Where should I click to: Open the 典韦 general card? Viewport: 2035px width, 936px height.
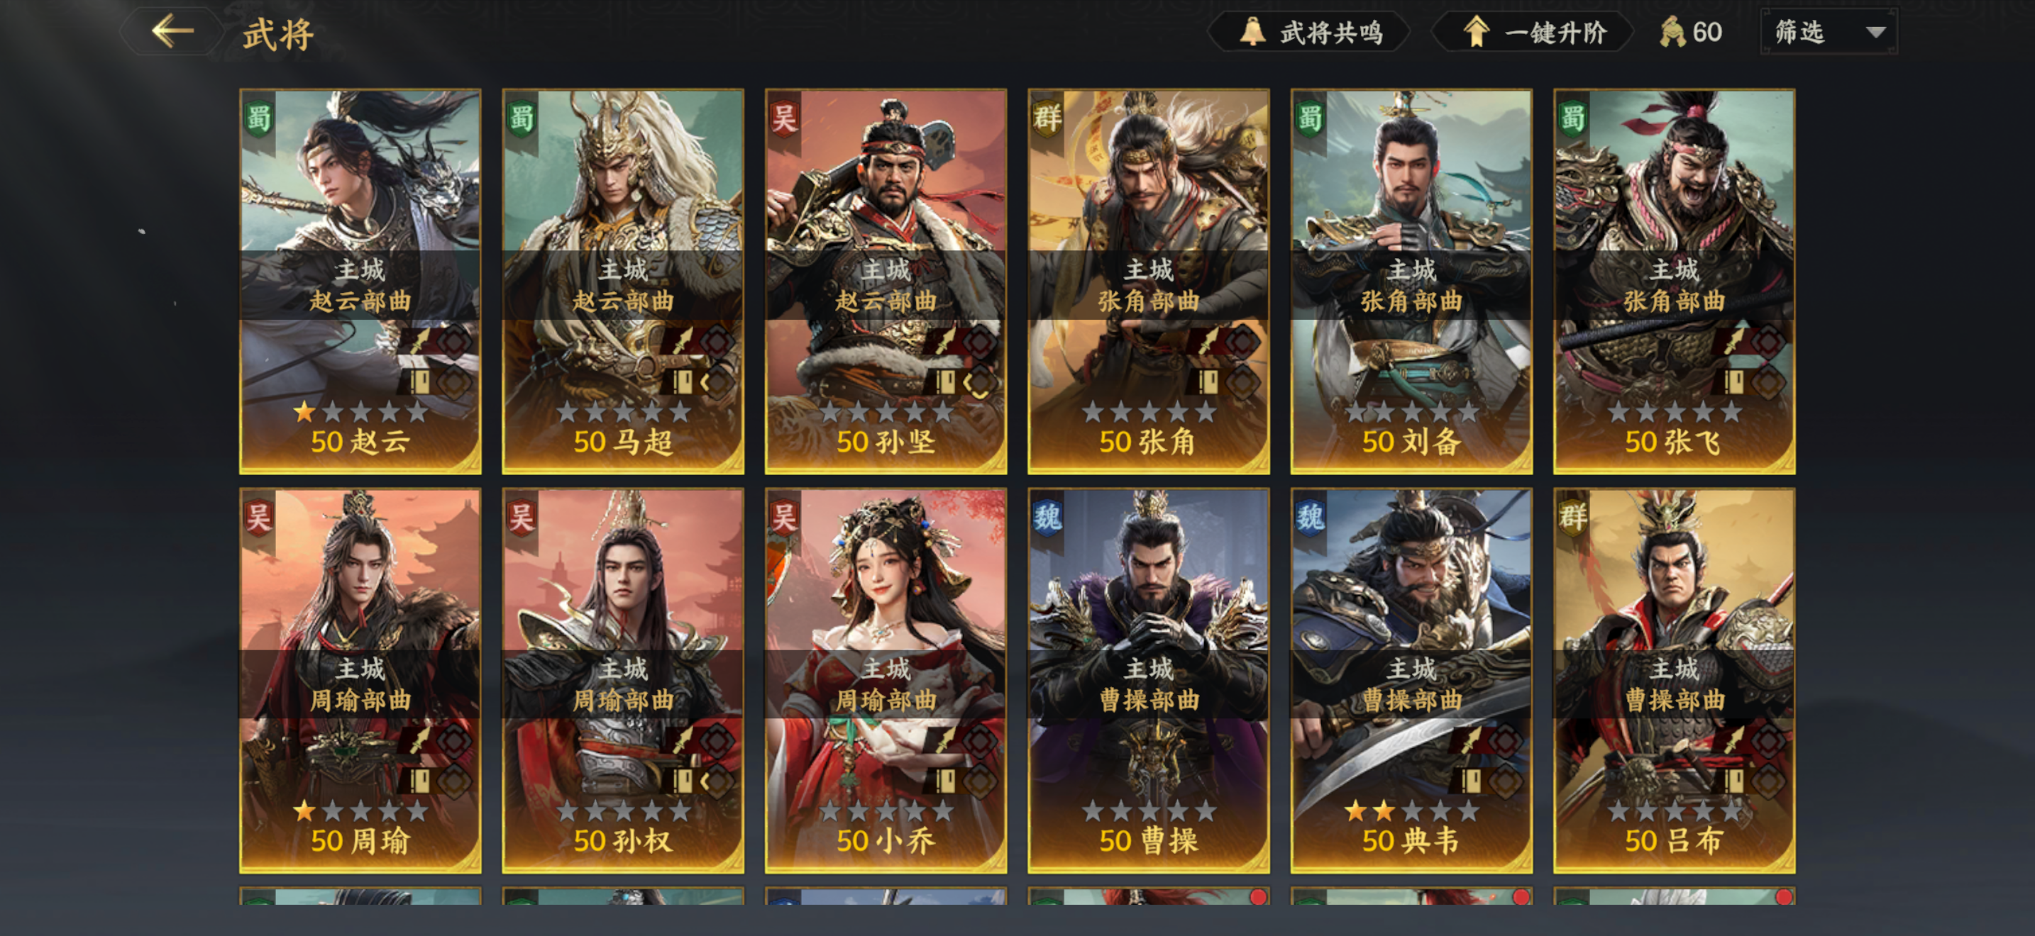click(x=1411, y=680)
